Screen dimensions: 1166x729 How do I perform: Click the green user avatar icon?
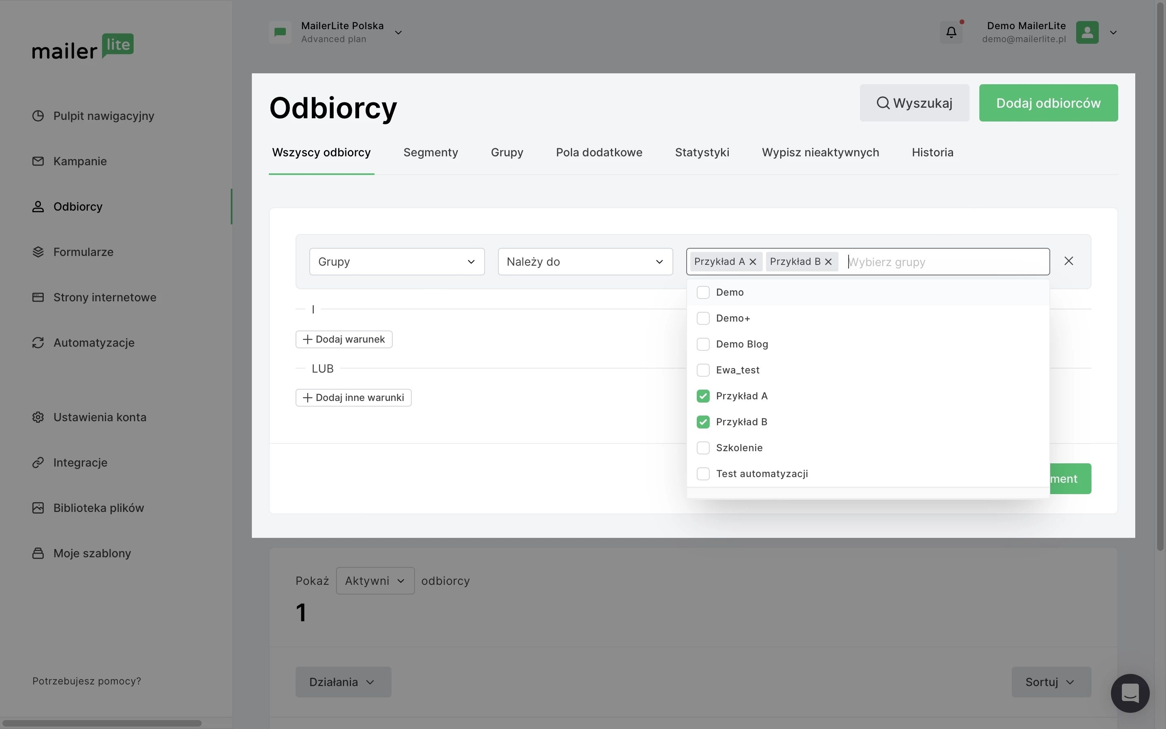(1087, 32)
